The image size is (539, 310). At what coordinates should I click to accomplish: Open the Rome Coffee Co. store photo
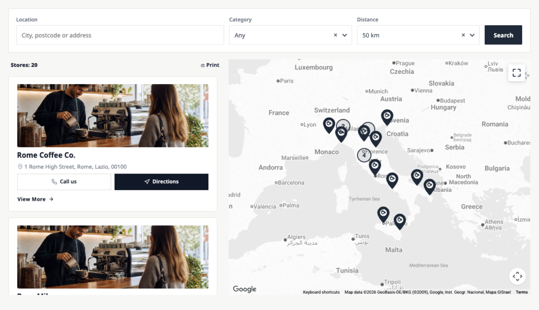coord(113,116)
